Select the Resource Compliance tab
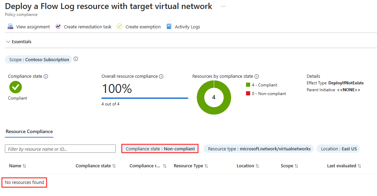The height and width of the screenshot is (196, 377). pyautogui.click(x=29, y=132)
